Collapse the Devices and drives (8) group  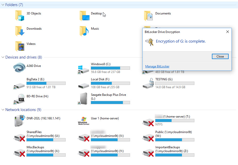tap(3, 57)
